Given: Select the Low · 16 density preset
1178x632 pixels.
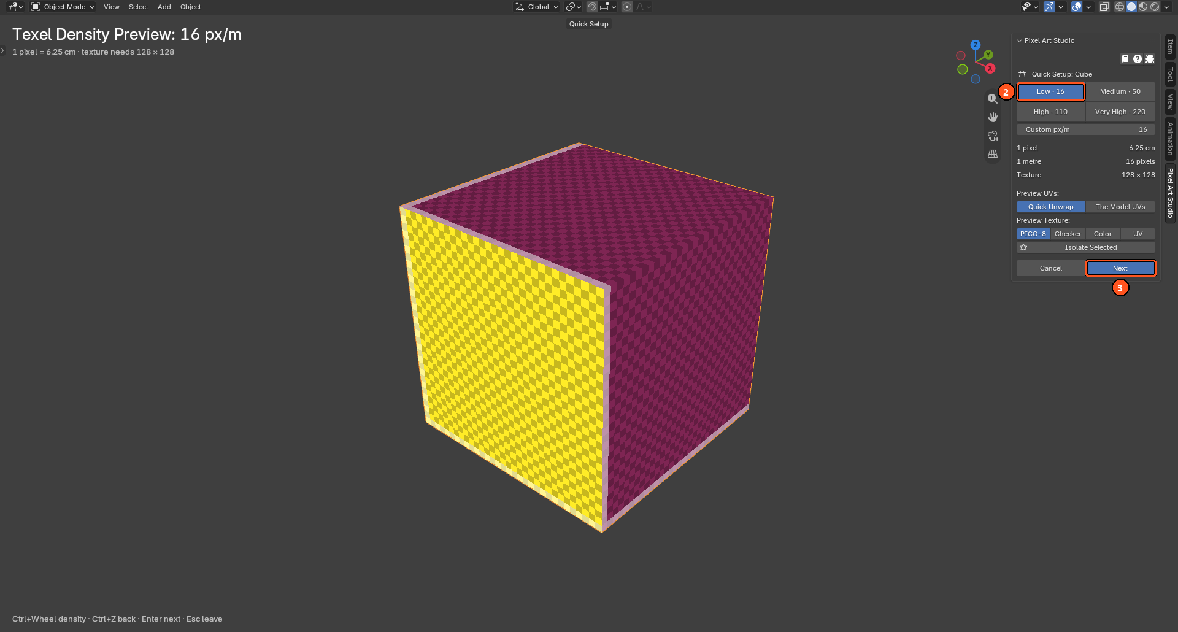Looking at the screenshot, I should (x=1051, y=91).
